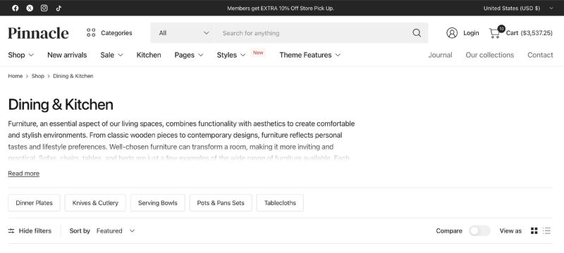Click the Login user account icon
Image resolution: width=564 pixels, height=253 pixels.
tap(452, 33)
